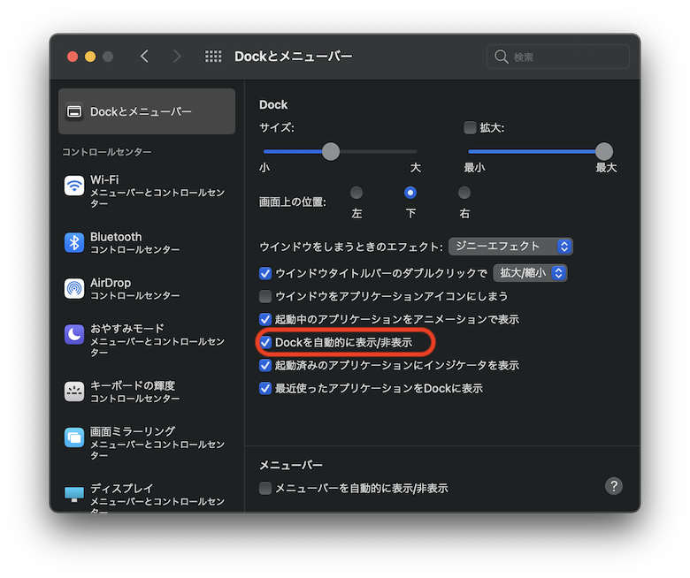690x578 pixels.
Task: Click the Bluetooth sidebar icon
Action: (74, 243)
